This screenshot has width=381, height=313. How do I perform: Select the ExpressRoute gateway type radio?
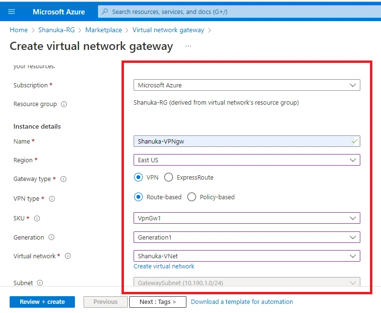click(169, 177)
